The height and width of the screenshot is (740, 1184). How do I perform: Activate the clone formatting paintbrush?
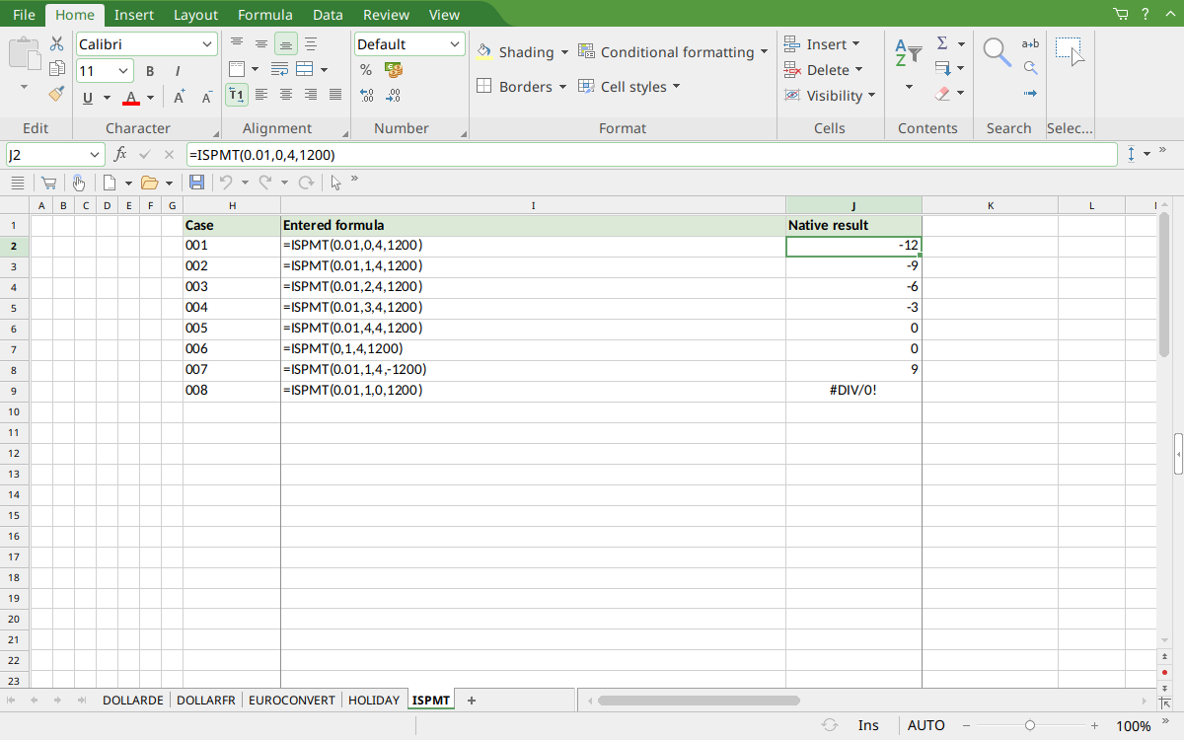56,94
